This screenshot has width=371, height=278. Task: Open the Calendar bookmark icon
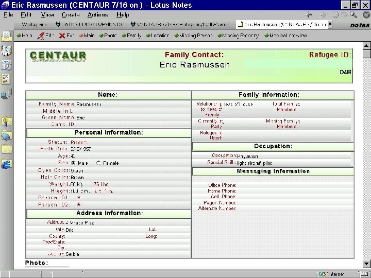click(x=6, y=65)
